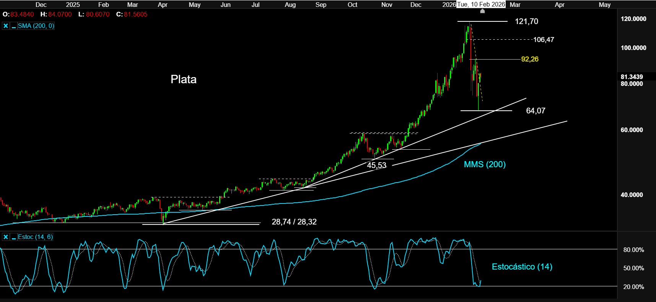Select the Tue, 10 Feb 2026 date label
Screen dimensions: 656x302
click(x=481, y=5)
